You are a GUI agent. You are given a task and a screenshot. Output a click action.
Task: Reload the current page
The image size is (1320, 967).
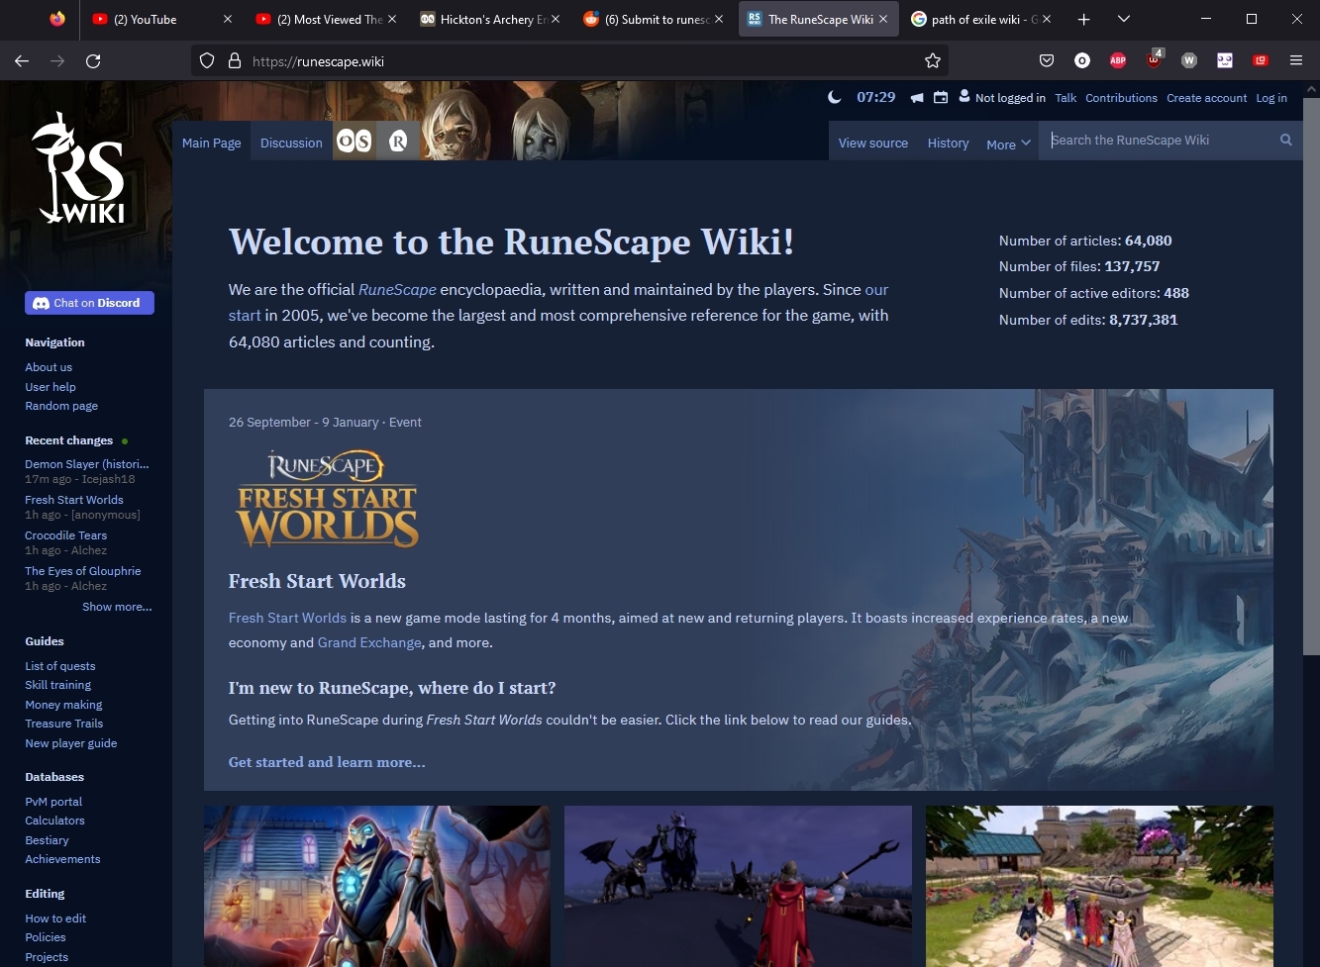tap(93, 60)
